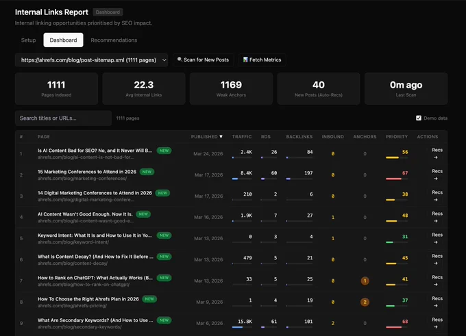Viewport: 466px width, 336px height.
Task: Click NEW badge on 15 Marketing Conferences
Action: tap(147, 172)
